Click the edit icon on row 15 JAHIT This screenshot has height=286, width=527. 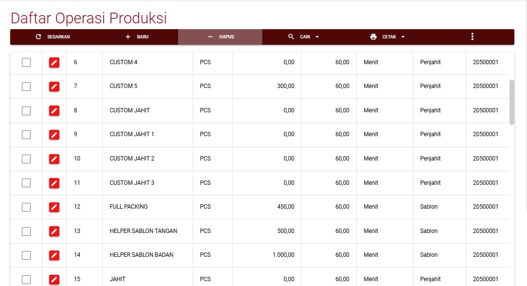[x=54, y=279]
